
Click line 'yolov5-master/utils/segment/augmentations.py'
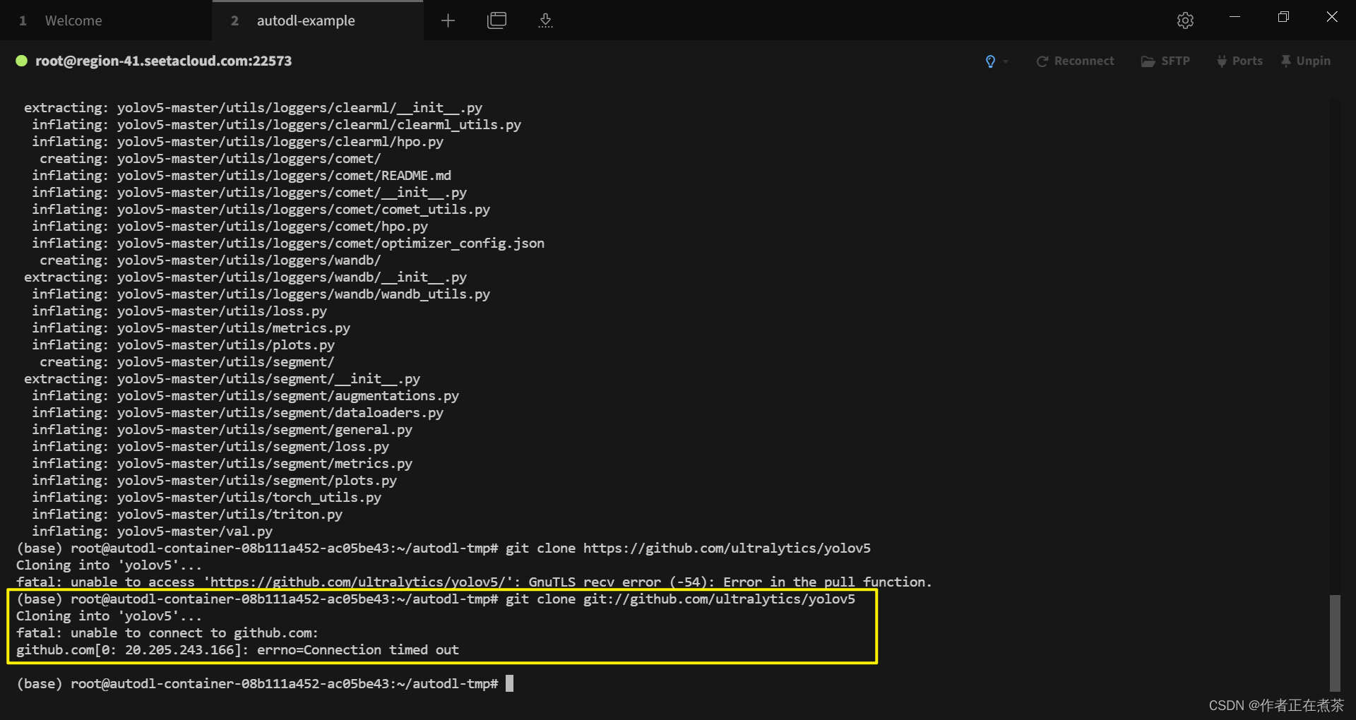coord(245,396)
